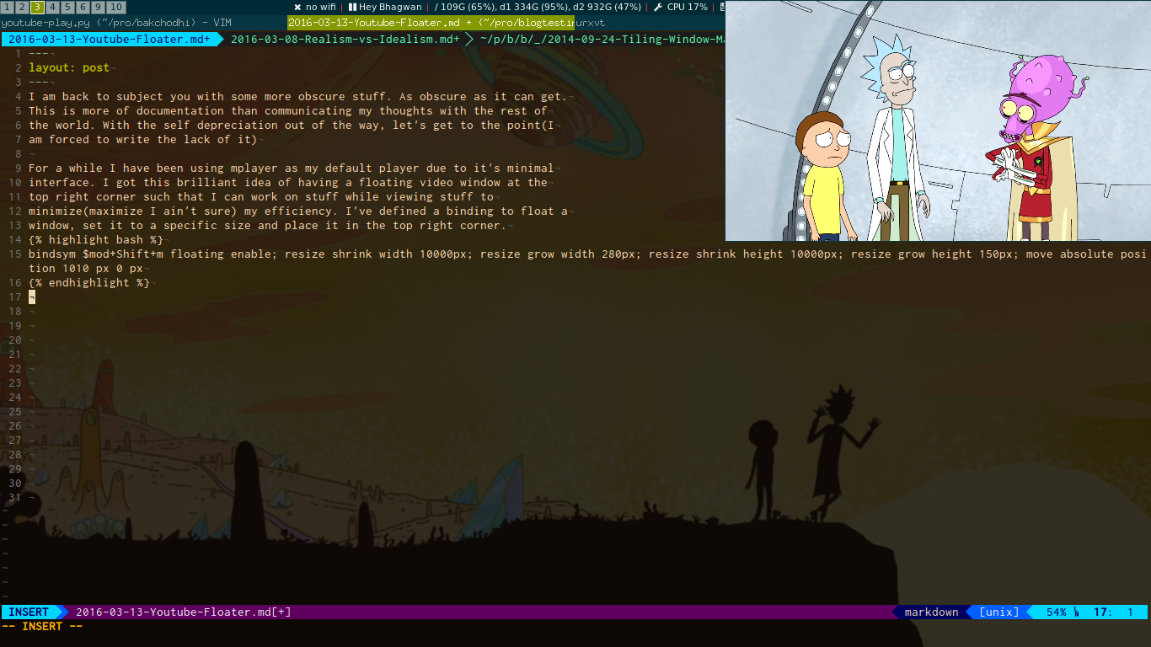This screenshot has height=647, width=1151.
Task: Switch to workspace 6
Action: (83, 7)
